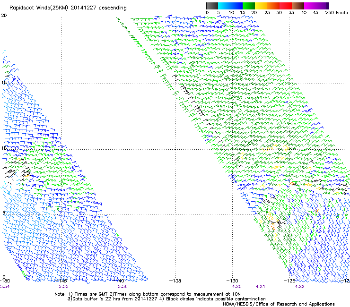Click the purple time label '5:54'
Screen dimensions: 350x307
click(x=5, y=287)
